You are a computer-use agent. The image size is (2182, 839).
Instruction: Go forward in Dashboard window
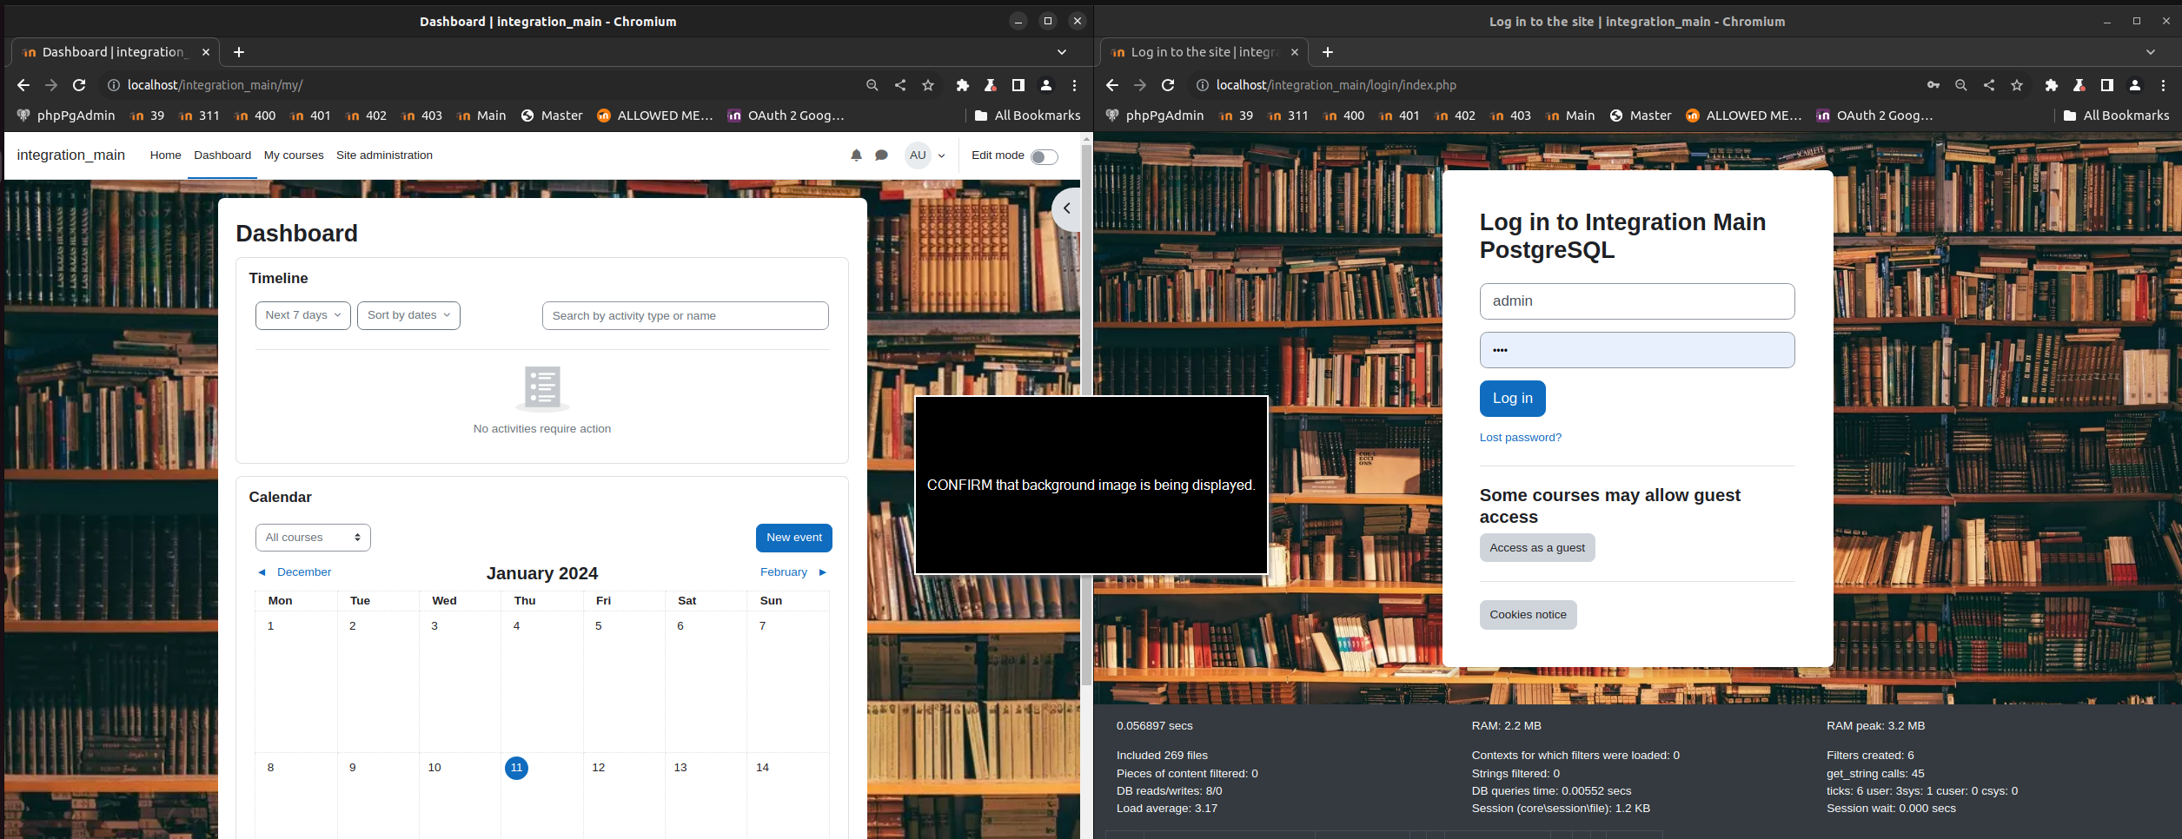click(51, 85)
